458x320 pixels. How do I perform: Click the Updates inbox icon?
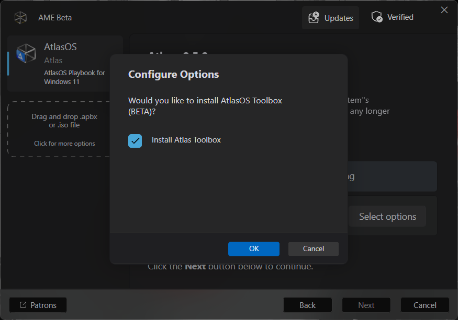click(314, 18)
